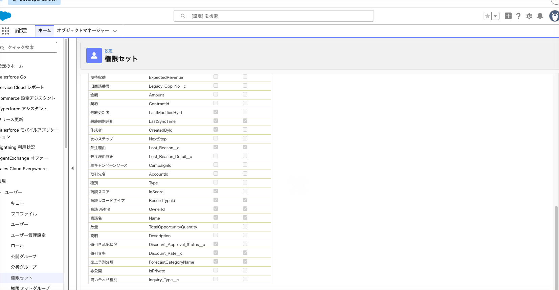Toggle first checkbox for NextStep row
Viewport: 559px width, 290px height.
click(216, 138)
